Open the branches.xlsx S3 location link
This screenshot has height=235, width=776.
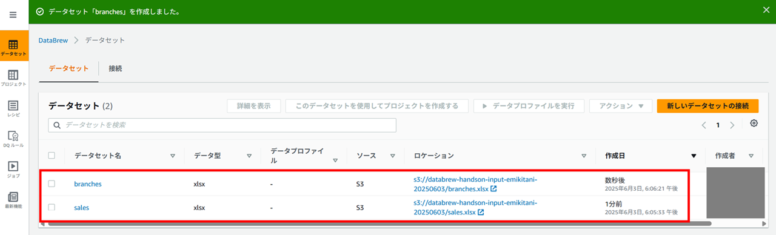[x=475, y=184]
